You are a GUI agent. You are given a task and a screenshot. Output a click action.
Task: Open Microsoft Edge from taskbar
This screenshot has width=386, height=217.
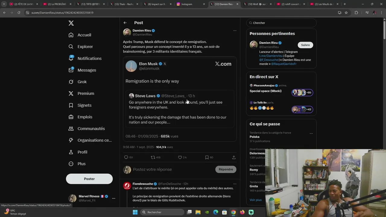pos(216,212)
